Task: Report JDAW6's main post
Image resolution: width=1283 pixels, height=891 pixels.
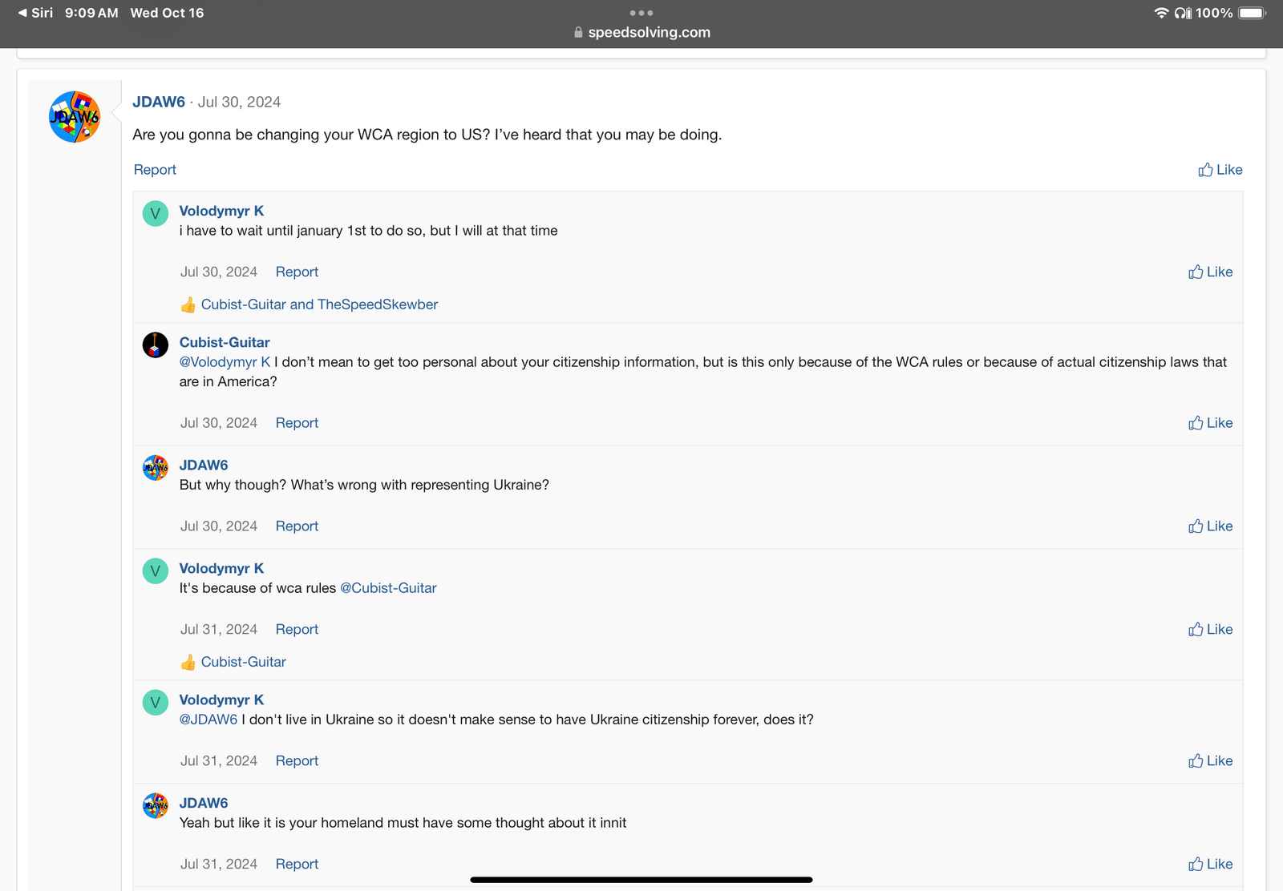Action: click(155, 170)
